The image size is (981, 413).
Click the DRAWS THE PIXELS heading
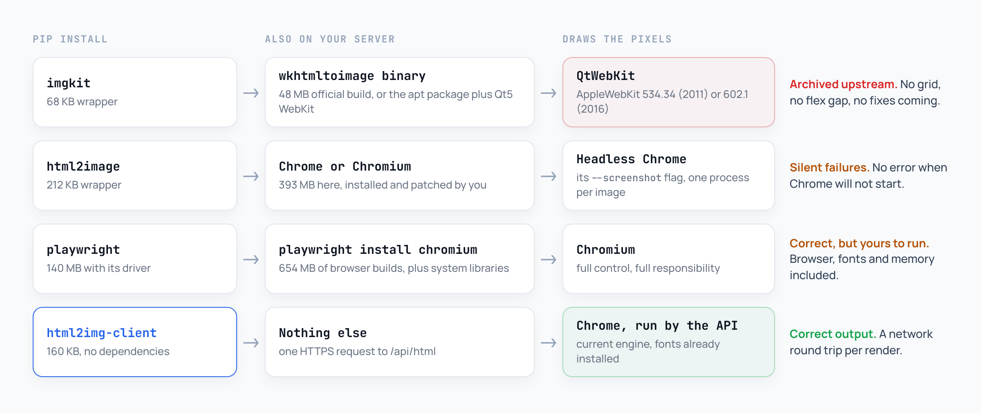(617, 39)
